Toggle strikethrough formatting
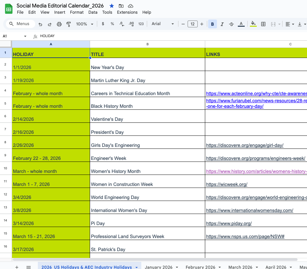Image resolution: width=307 pixels, height=269 pixels. point(232,24)
